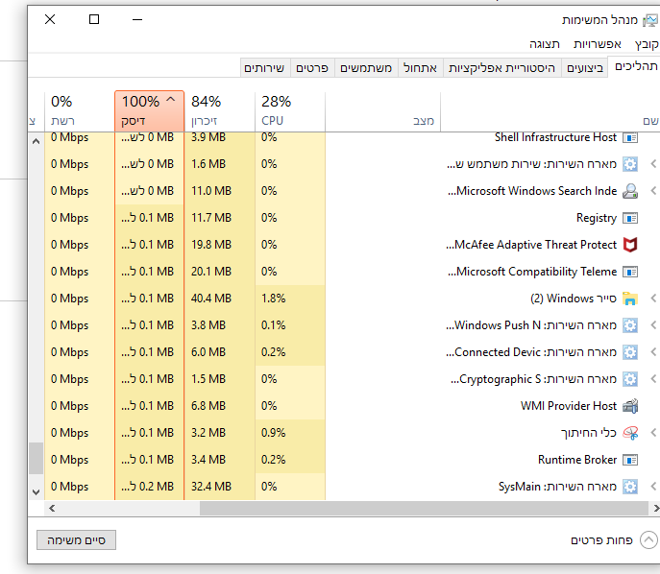Click the Runtime Broker process icon
660x574 pixels.
click(630, 460)
